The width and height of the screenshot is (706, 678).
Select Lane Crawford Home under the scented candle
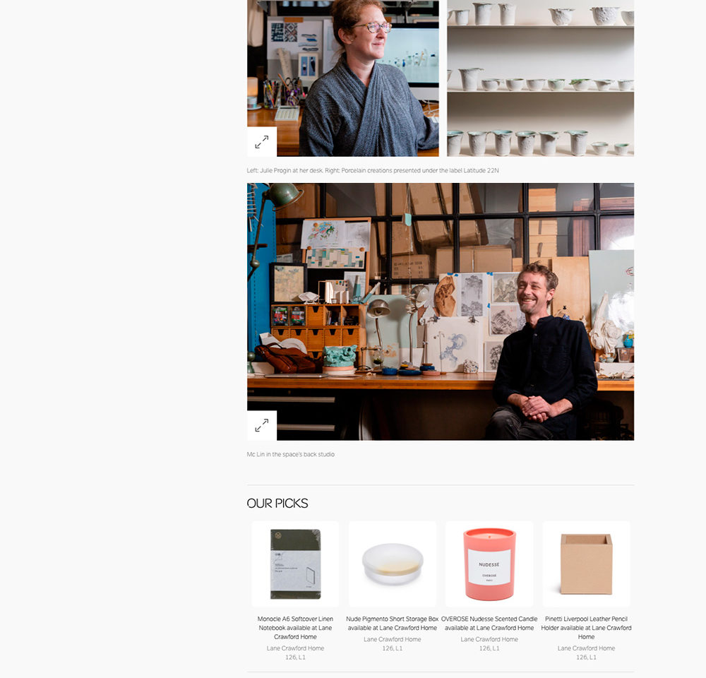[489, 639]
